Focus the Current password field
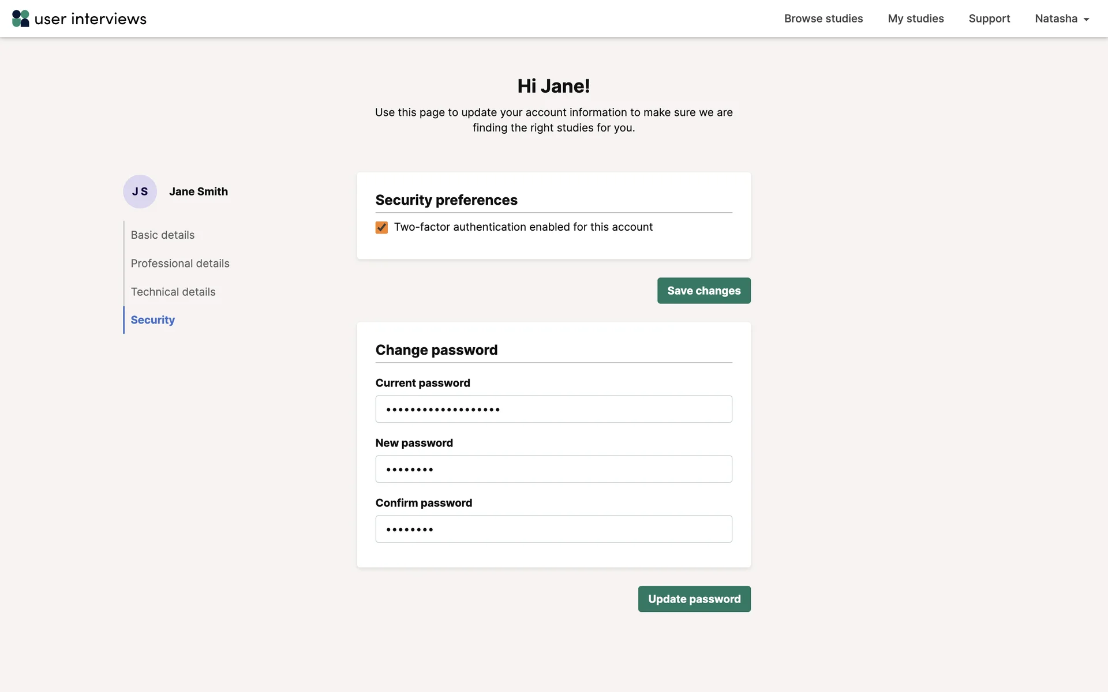This screenshot has width=1108, height=692. click(553, 409)
